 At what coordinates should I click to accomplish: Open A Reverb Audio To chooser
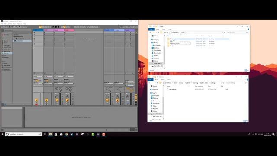(x=109, y=84)
